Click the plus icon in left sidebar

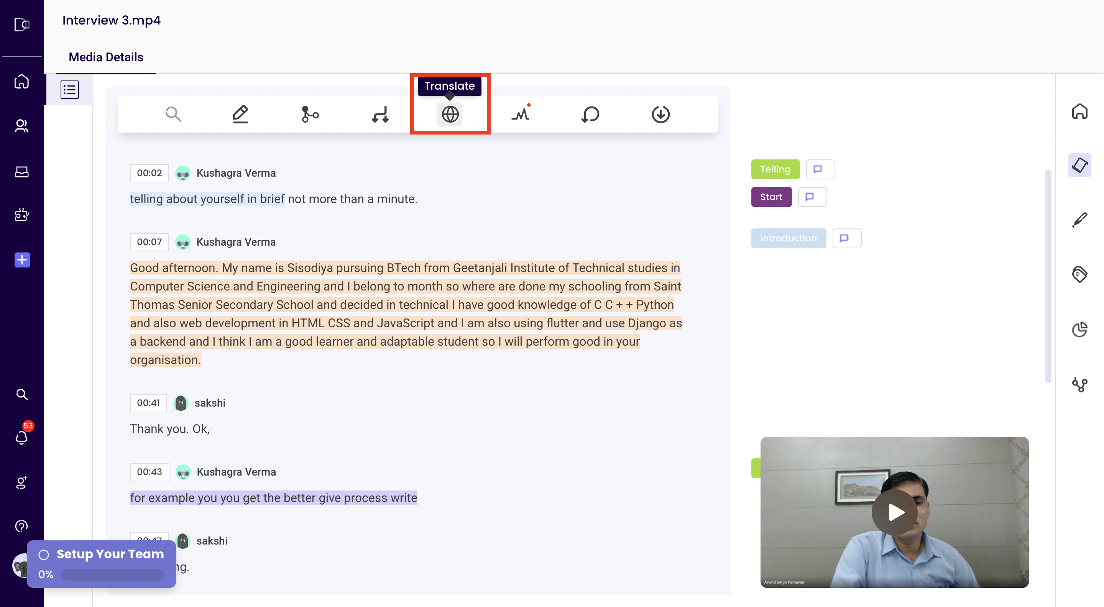21,259
